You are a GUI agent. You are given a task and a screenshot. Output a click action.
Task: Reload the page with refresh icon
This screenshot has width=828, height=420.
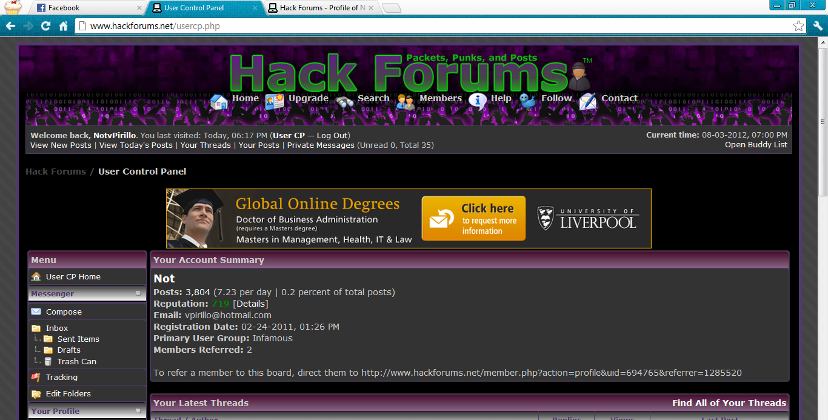45,26
